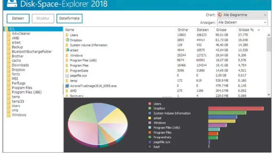This screenshot has width=275, height=154.
Task: Click the list scrollbar down arrow
Action: (269, 94)
